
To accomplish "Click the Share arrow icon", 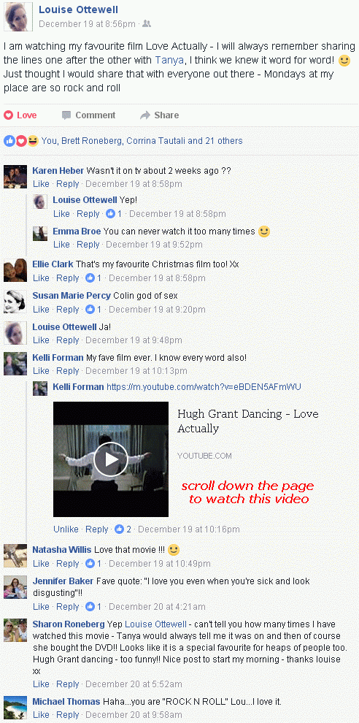I will pyautogui.click(x=145, y=115).
